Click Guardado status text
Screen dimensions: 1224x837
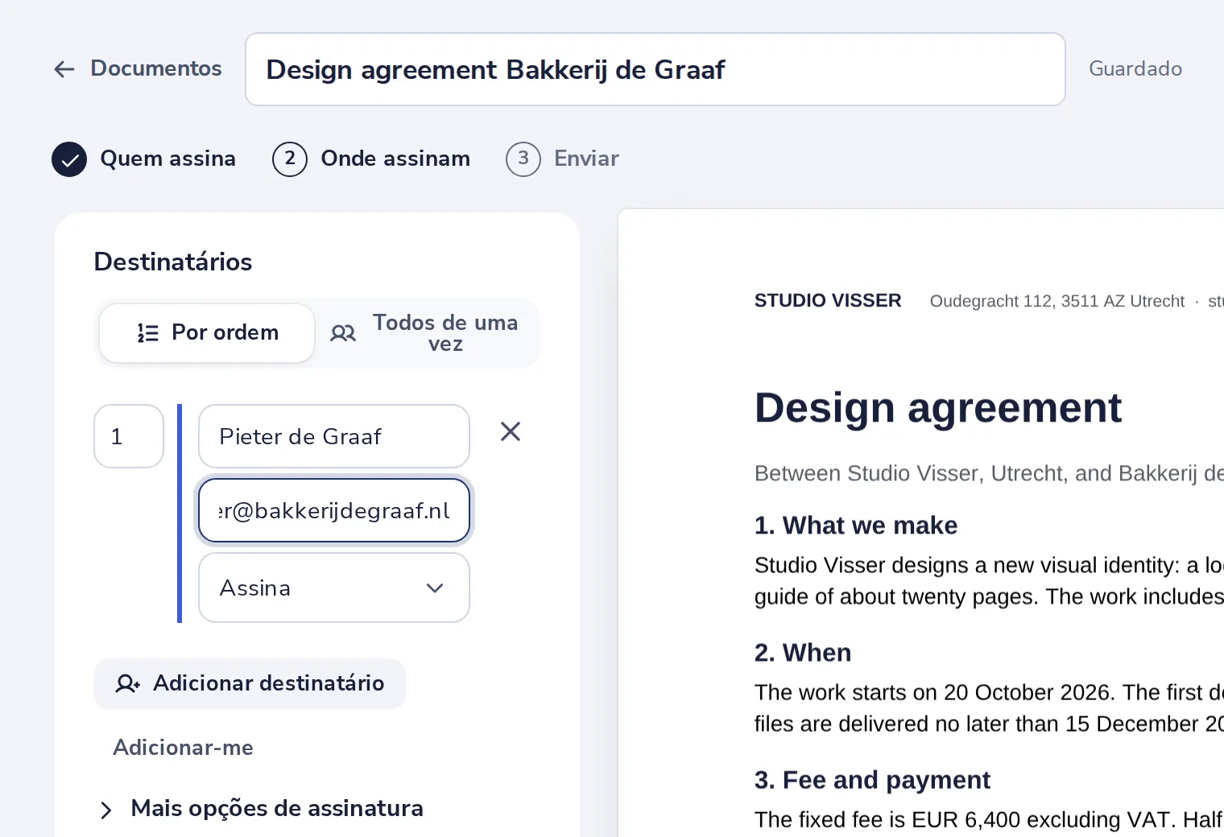(1135, 68)
